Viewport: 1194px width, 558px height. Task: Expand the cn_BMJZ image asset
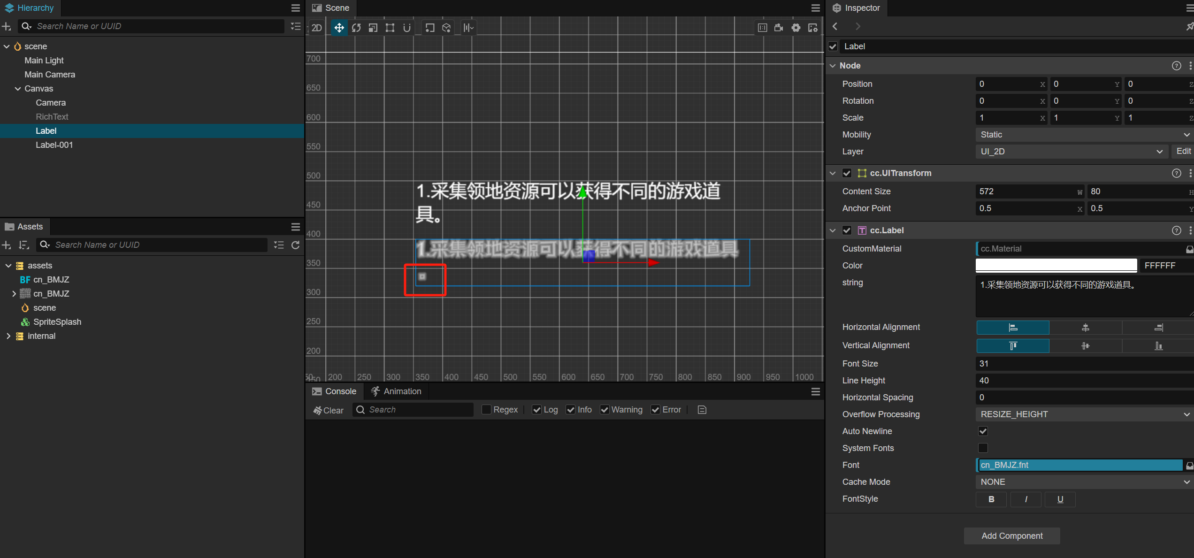[x=14, y=294]
